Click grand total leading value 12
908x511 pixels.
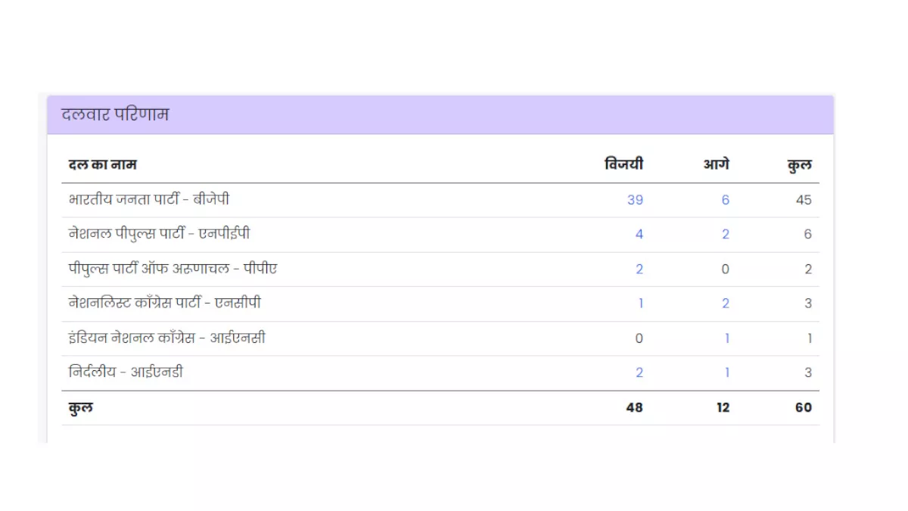tap(723, 407)
